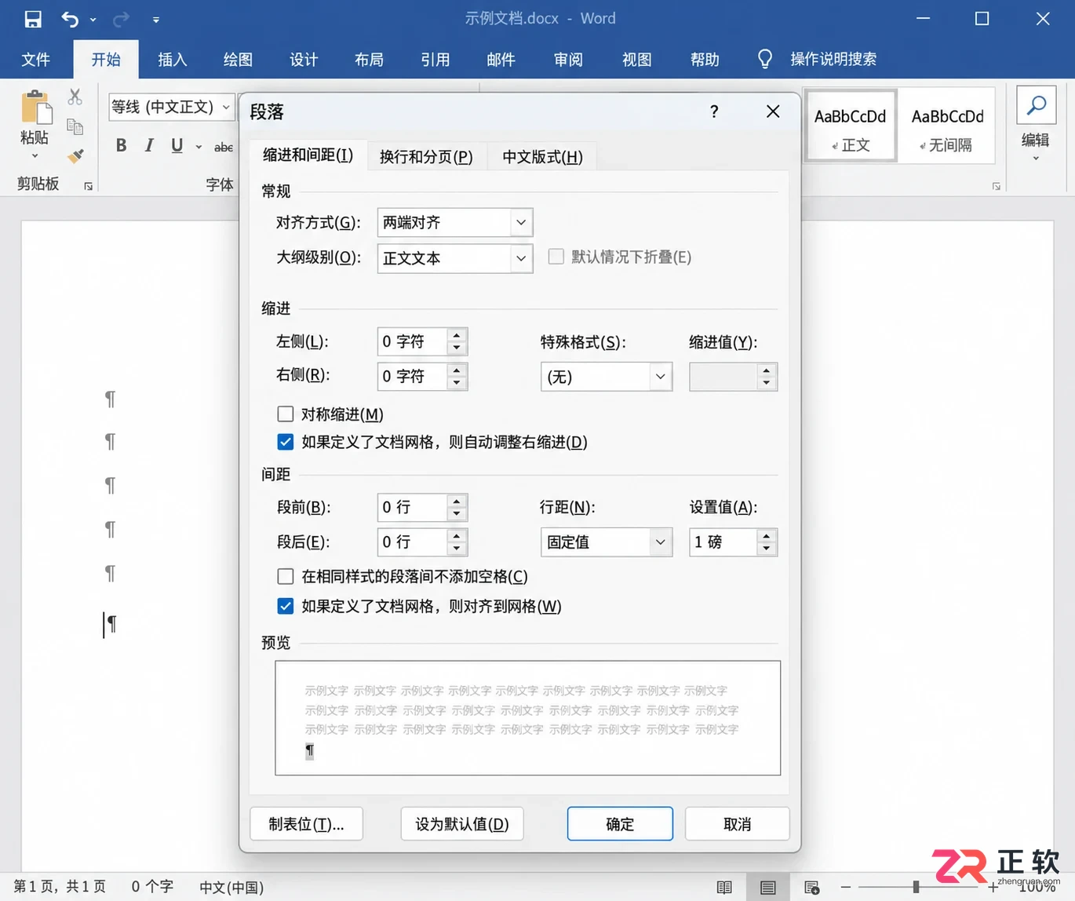
Task: Open the font name dropdown 等线 (中文正文)
Action: click(x=227, y=107)
